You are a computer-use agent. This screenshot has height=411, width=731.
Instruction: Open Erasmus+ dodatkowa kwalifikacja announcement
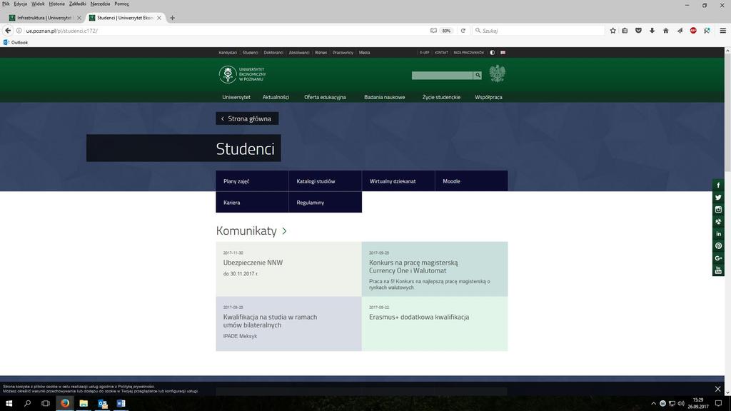(x=435, y=323)
